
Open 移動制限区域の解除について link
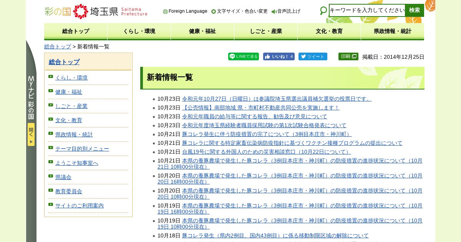click(x=275, y=235)
